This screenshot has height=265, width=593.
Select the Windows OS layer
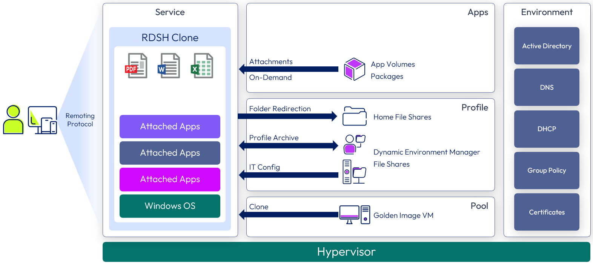click(x=170, y=206)
